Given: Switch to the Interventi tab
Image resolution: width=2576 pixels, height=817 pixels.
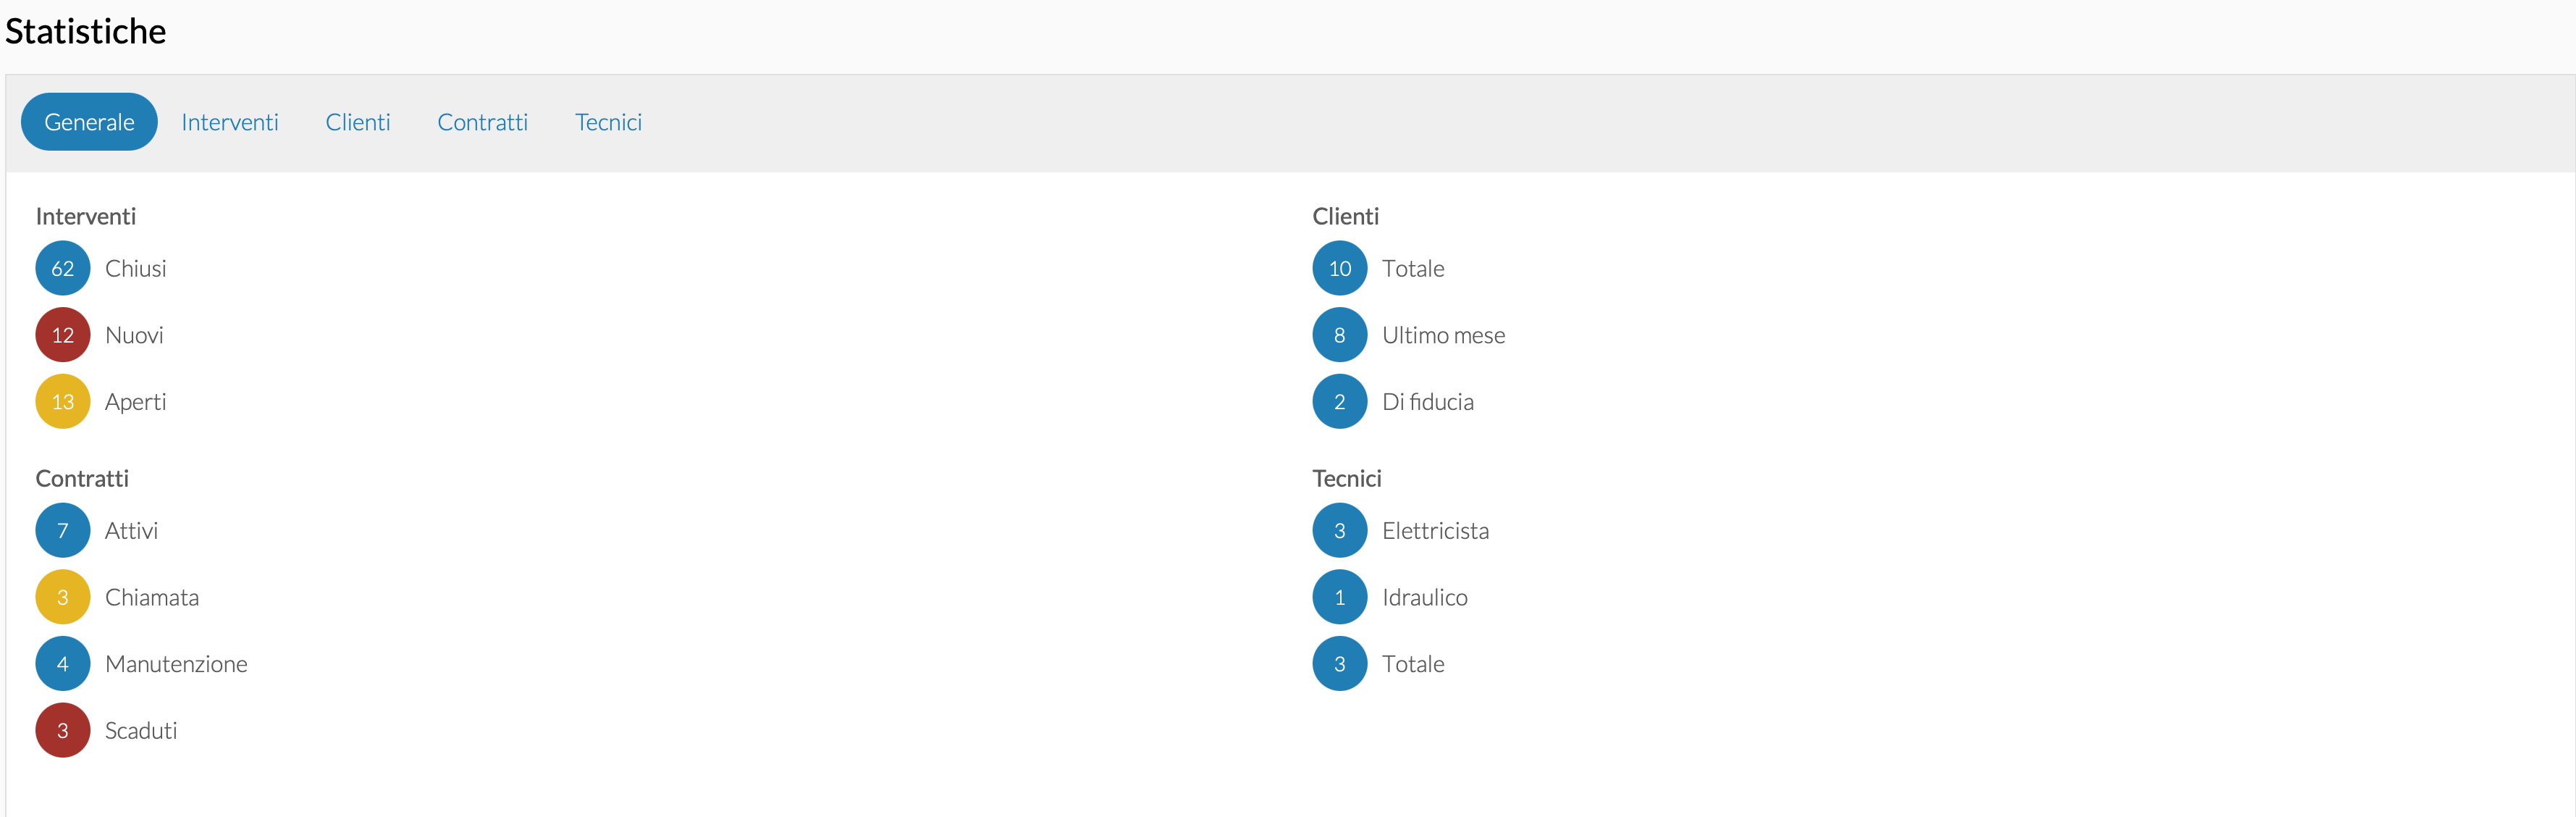Looking at the screenshot, I should click(229, 122).
